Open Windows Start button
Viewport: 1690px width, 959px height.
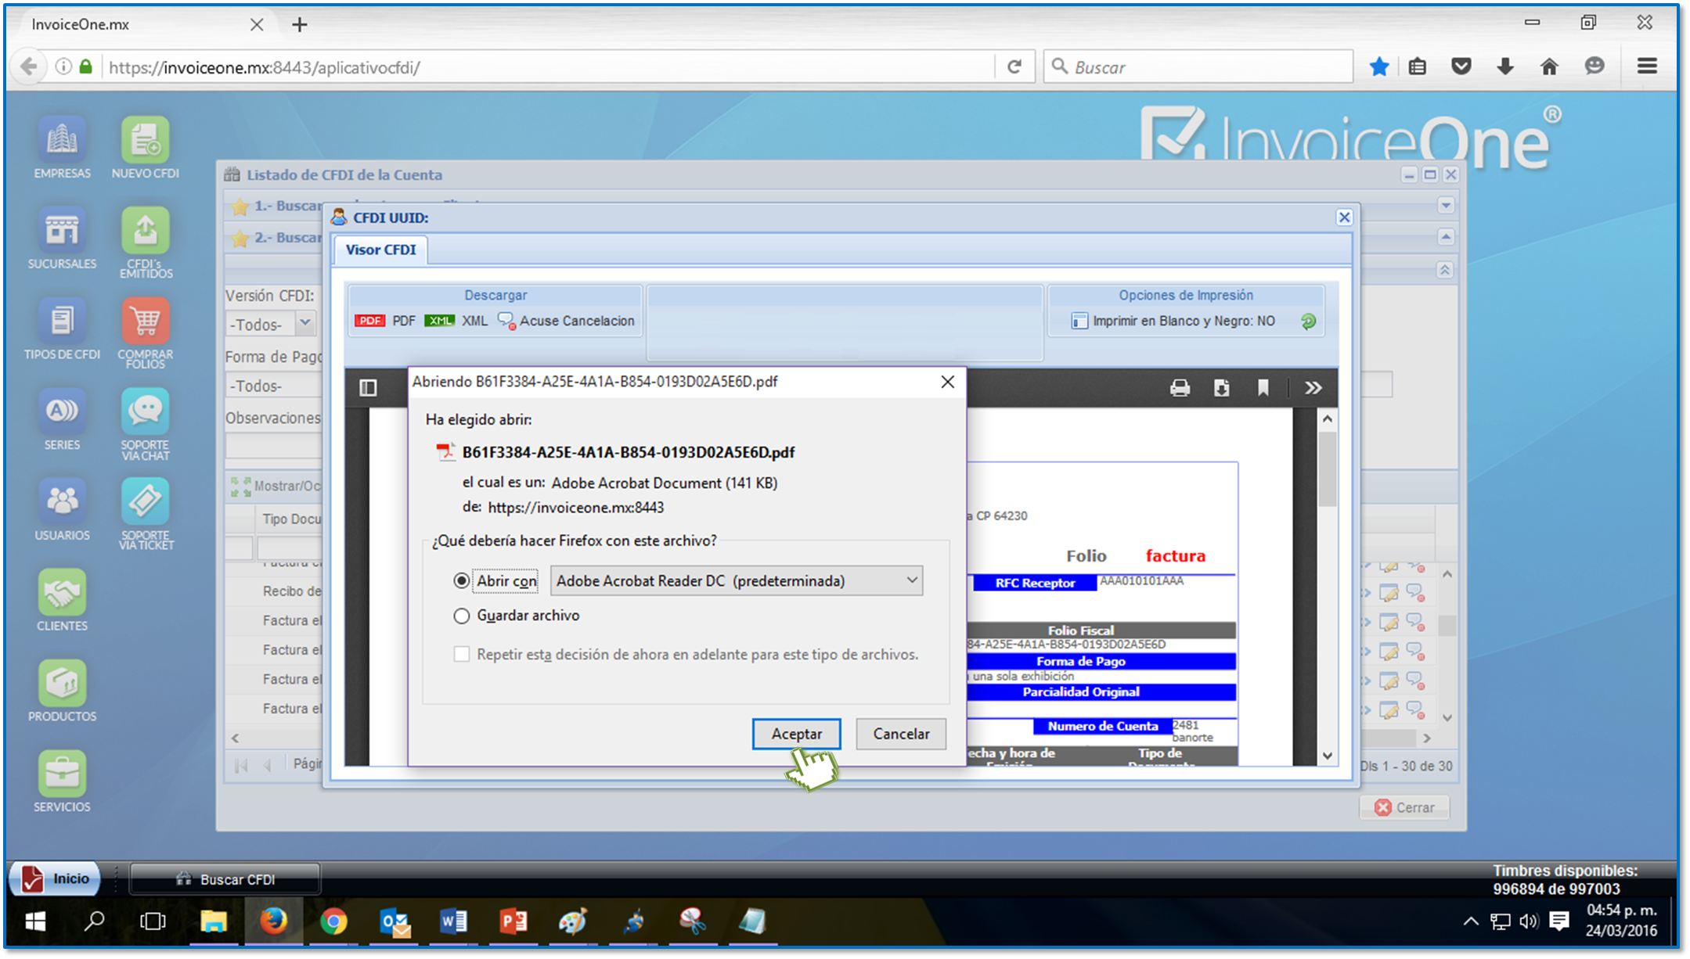click(34, 921)
